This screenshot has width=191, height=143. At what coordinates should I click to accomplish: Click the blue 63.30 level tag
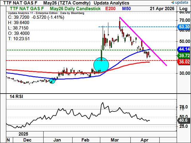[x=184, y=27]
